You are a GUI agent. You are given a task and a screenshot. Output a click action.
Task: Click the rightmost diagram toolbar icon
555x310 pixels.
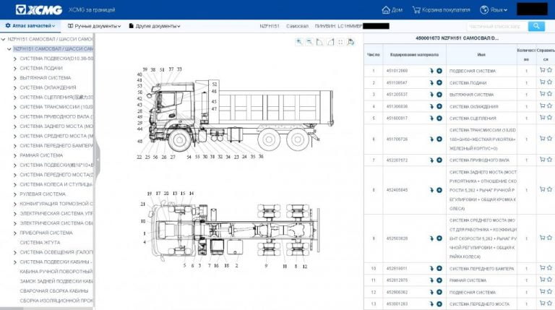click(x=350, y=42)
